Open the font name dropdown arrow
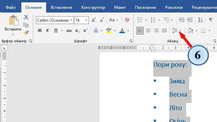The image size is (217, 122). (71, 20)
